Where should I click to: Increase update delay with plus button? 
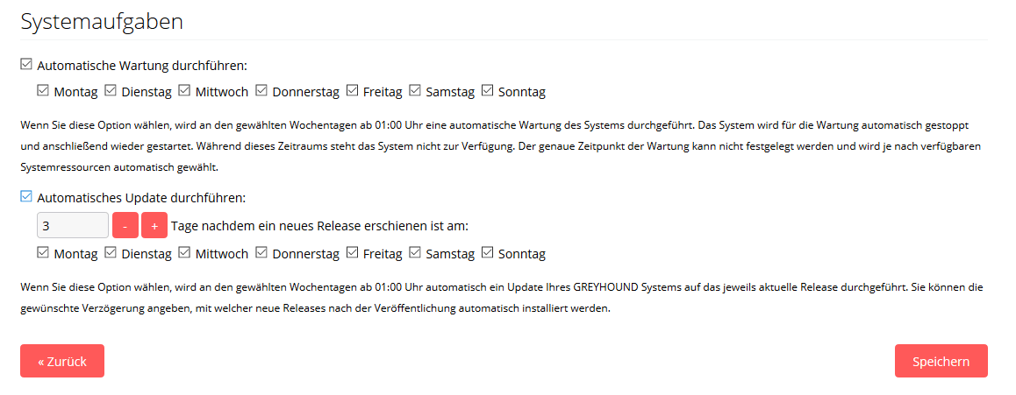(x=154, y=226)
